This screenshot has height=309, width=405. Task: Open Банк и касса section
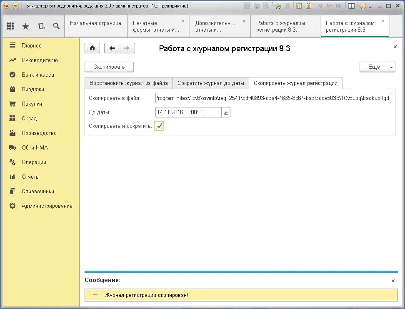(x=38, y=75)
